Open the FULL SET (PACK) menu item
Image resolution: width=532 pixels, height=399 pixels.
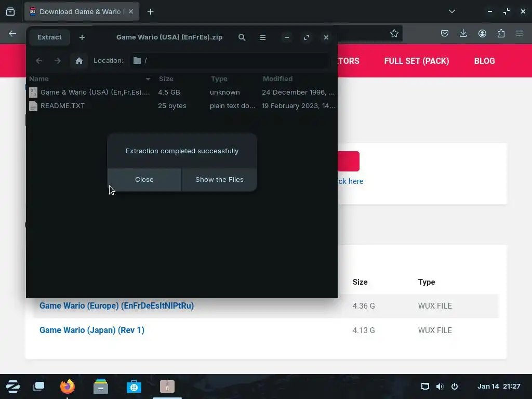pyautogui.click(x=417, y=61)
